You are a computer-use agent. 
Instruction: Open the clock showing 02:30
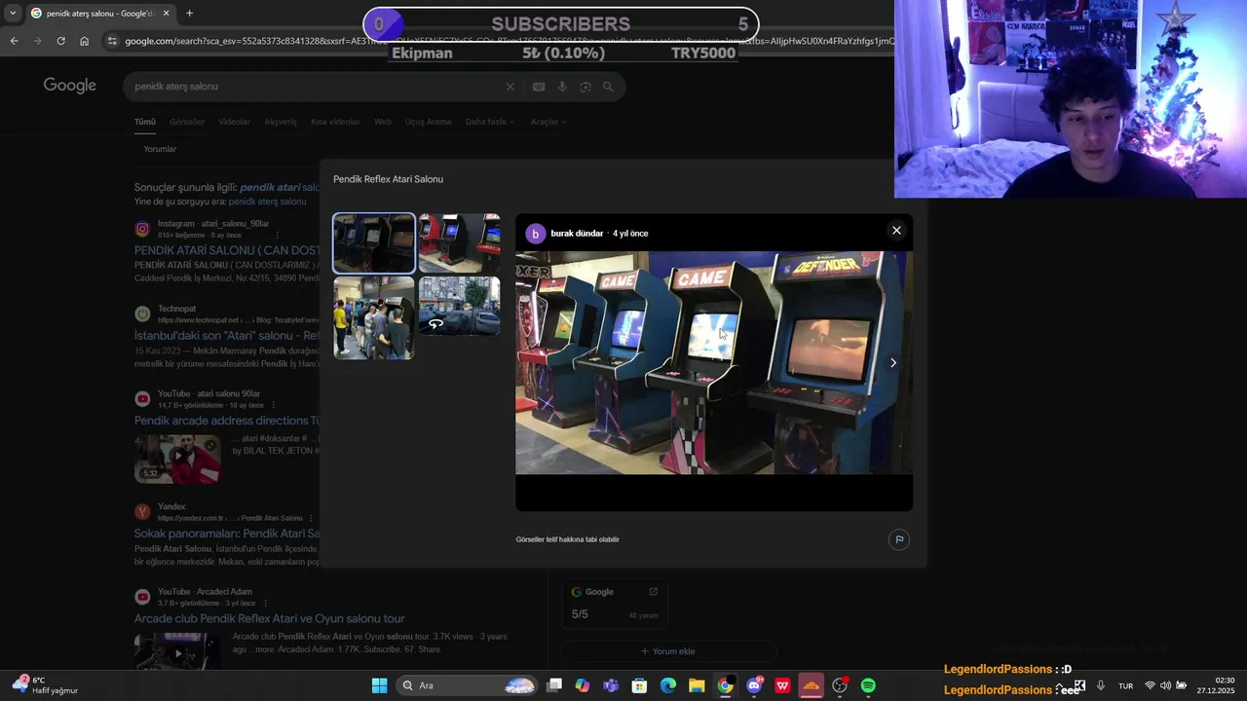[x=1217, y=685]
